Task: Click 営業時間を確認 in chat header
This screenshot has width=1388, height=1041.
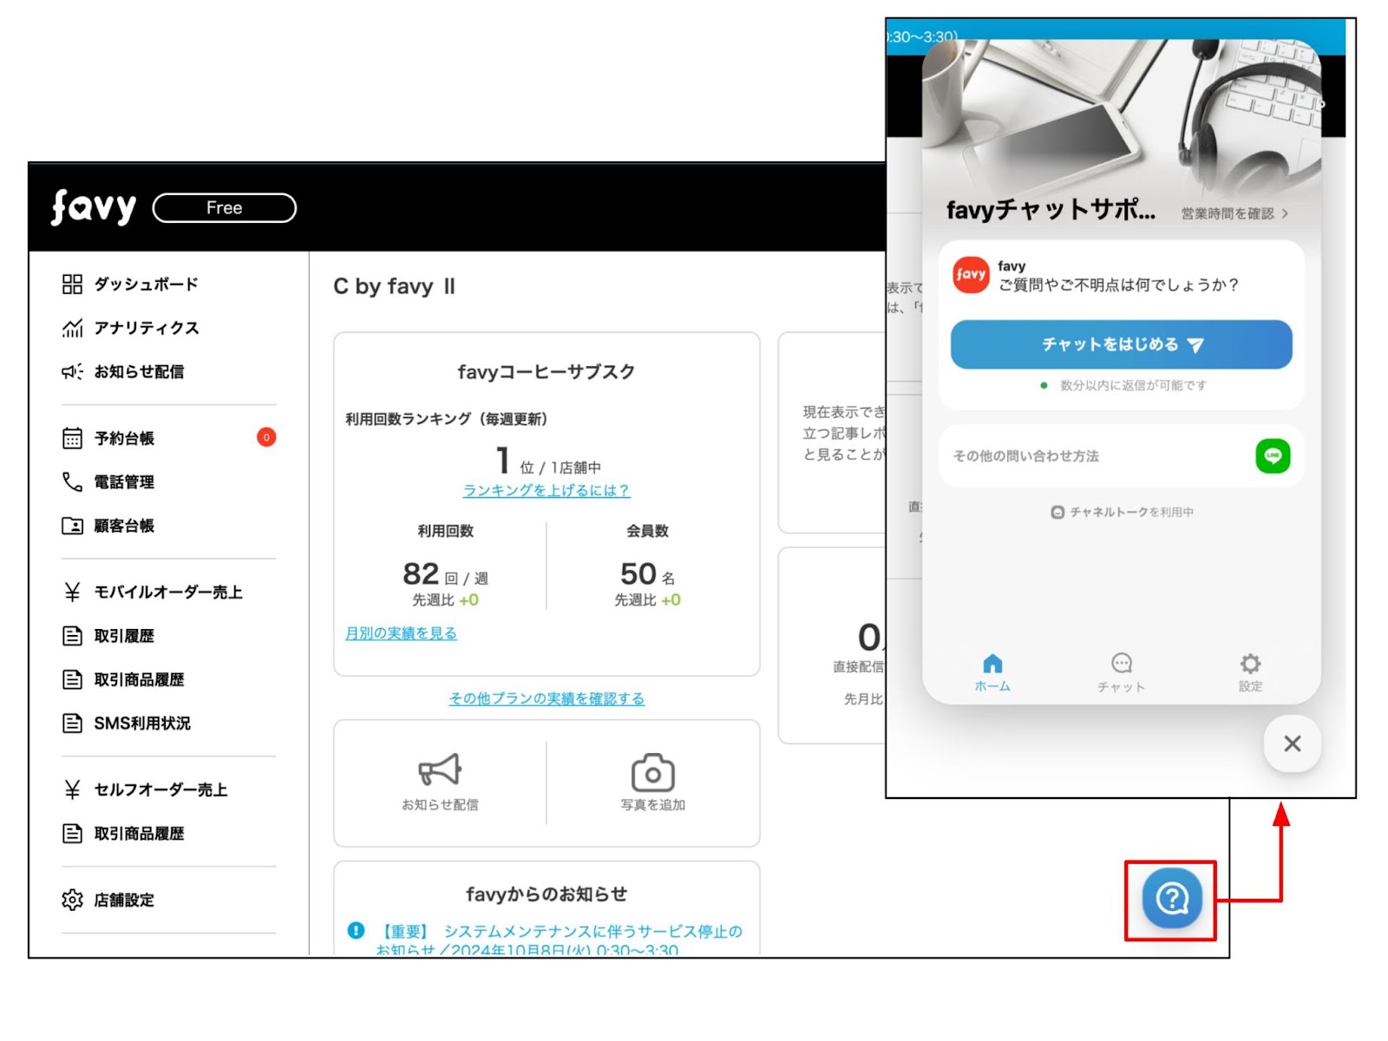Action: click(x=1234, y=213)
